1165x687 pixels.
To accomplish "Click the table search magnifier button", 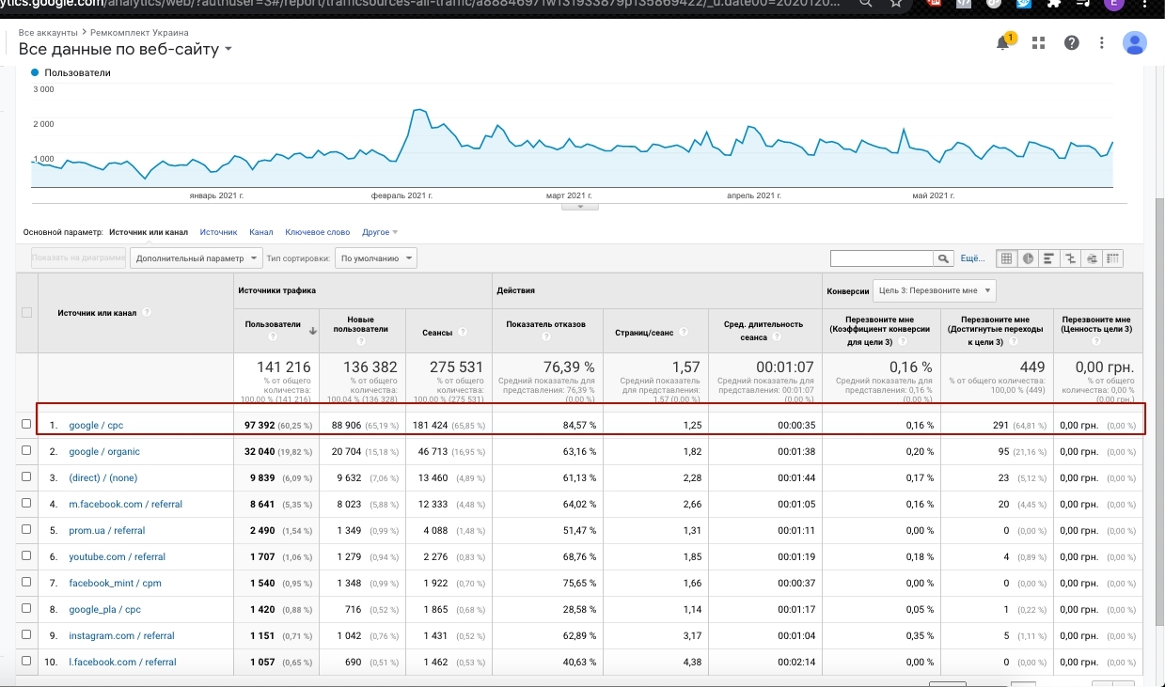I will 942,258.
